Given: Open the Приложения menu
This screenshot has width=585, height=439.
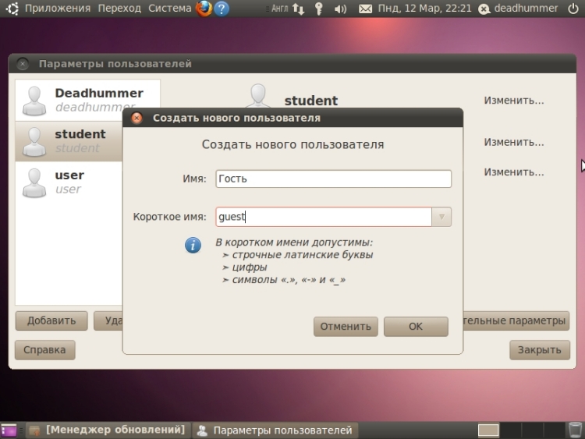Looking at the screenshot, I should click(x=57, y=9).
